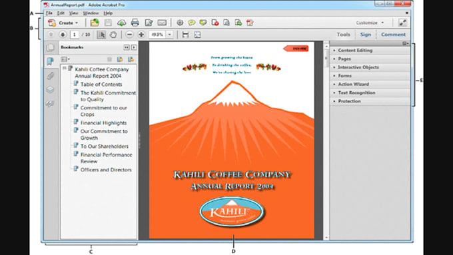Click the Bookmarks panel right-arrow button
Viewport: 453px width, 255px height.
[x=134, y=47]
